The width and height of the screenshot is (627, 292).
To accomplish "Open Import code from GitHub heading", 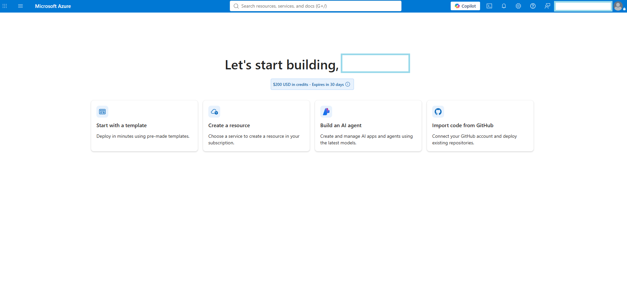I will (x=463, y=126).
